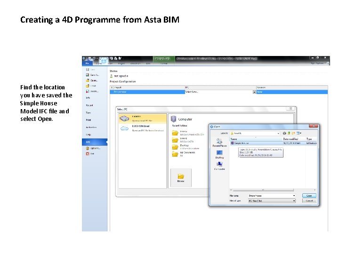339x254 pixels.
Task: Select New in the File sidebar
Action: pos(88,112)
